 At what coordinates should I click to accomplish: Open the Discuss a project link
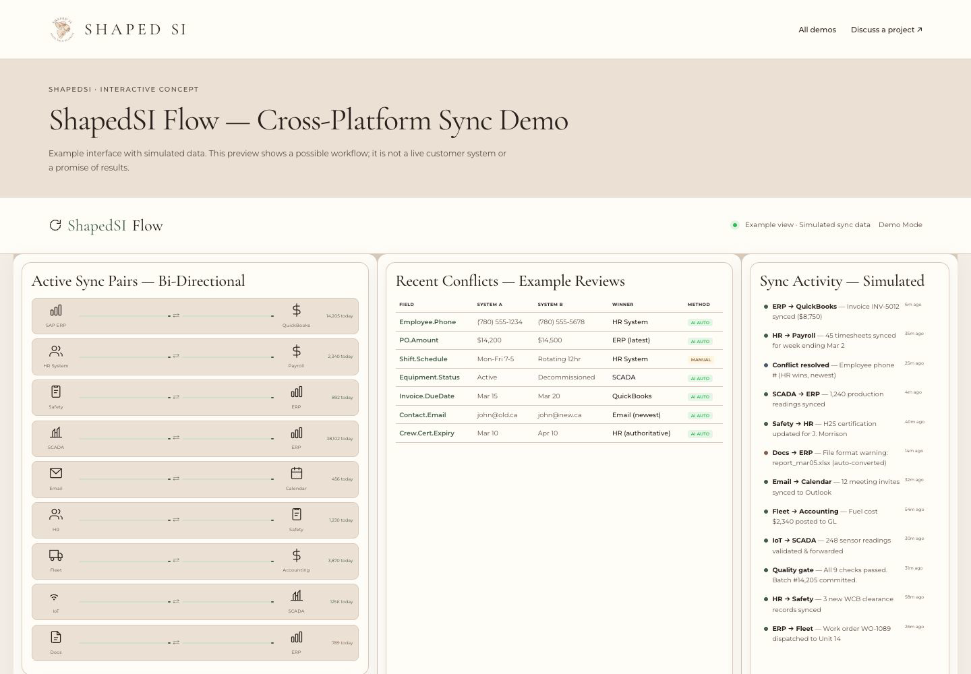point(887,30)
